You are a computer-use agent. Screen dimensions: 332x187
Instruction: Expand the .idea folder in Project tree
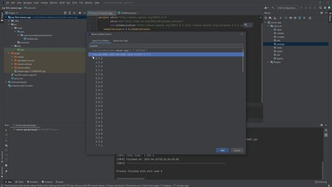pyautogui.click(x=9, y=21)
